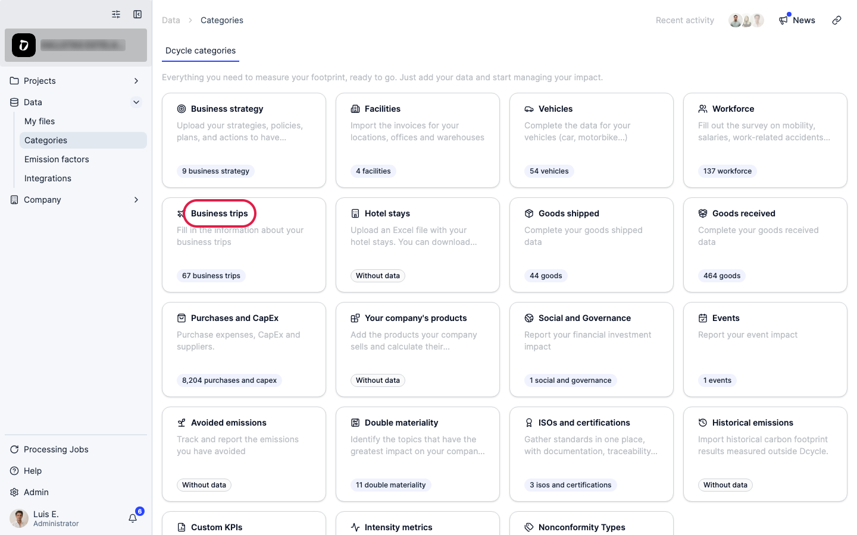Click the Your company's products icon
This screenshot has height=535, width=857.
[355, 318]
